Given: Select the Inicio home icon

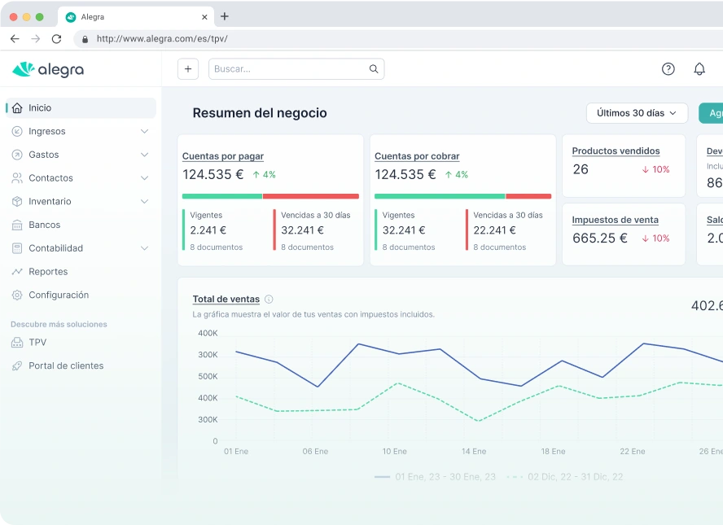Looking at the screenshot, I should click(18, 107).
